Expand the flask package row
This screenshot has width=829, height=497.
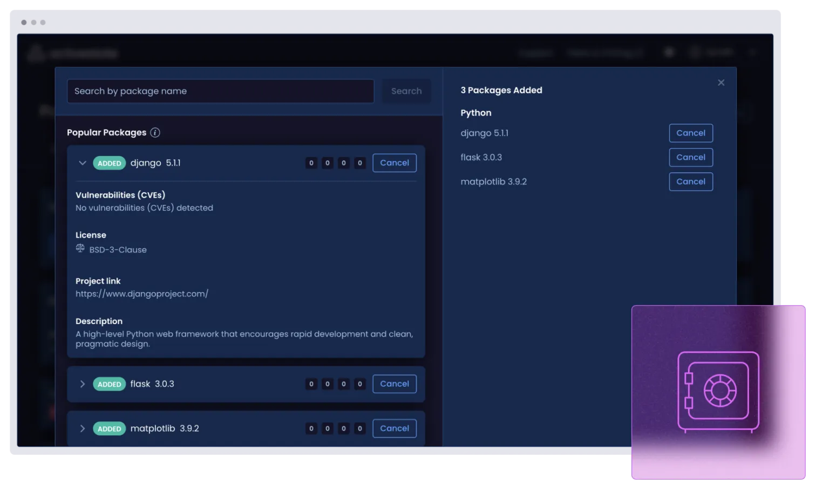point(83,384)
